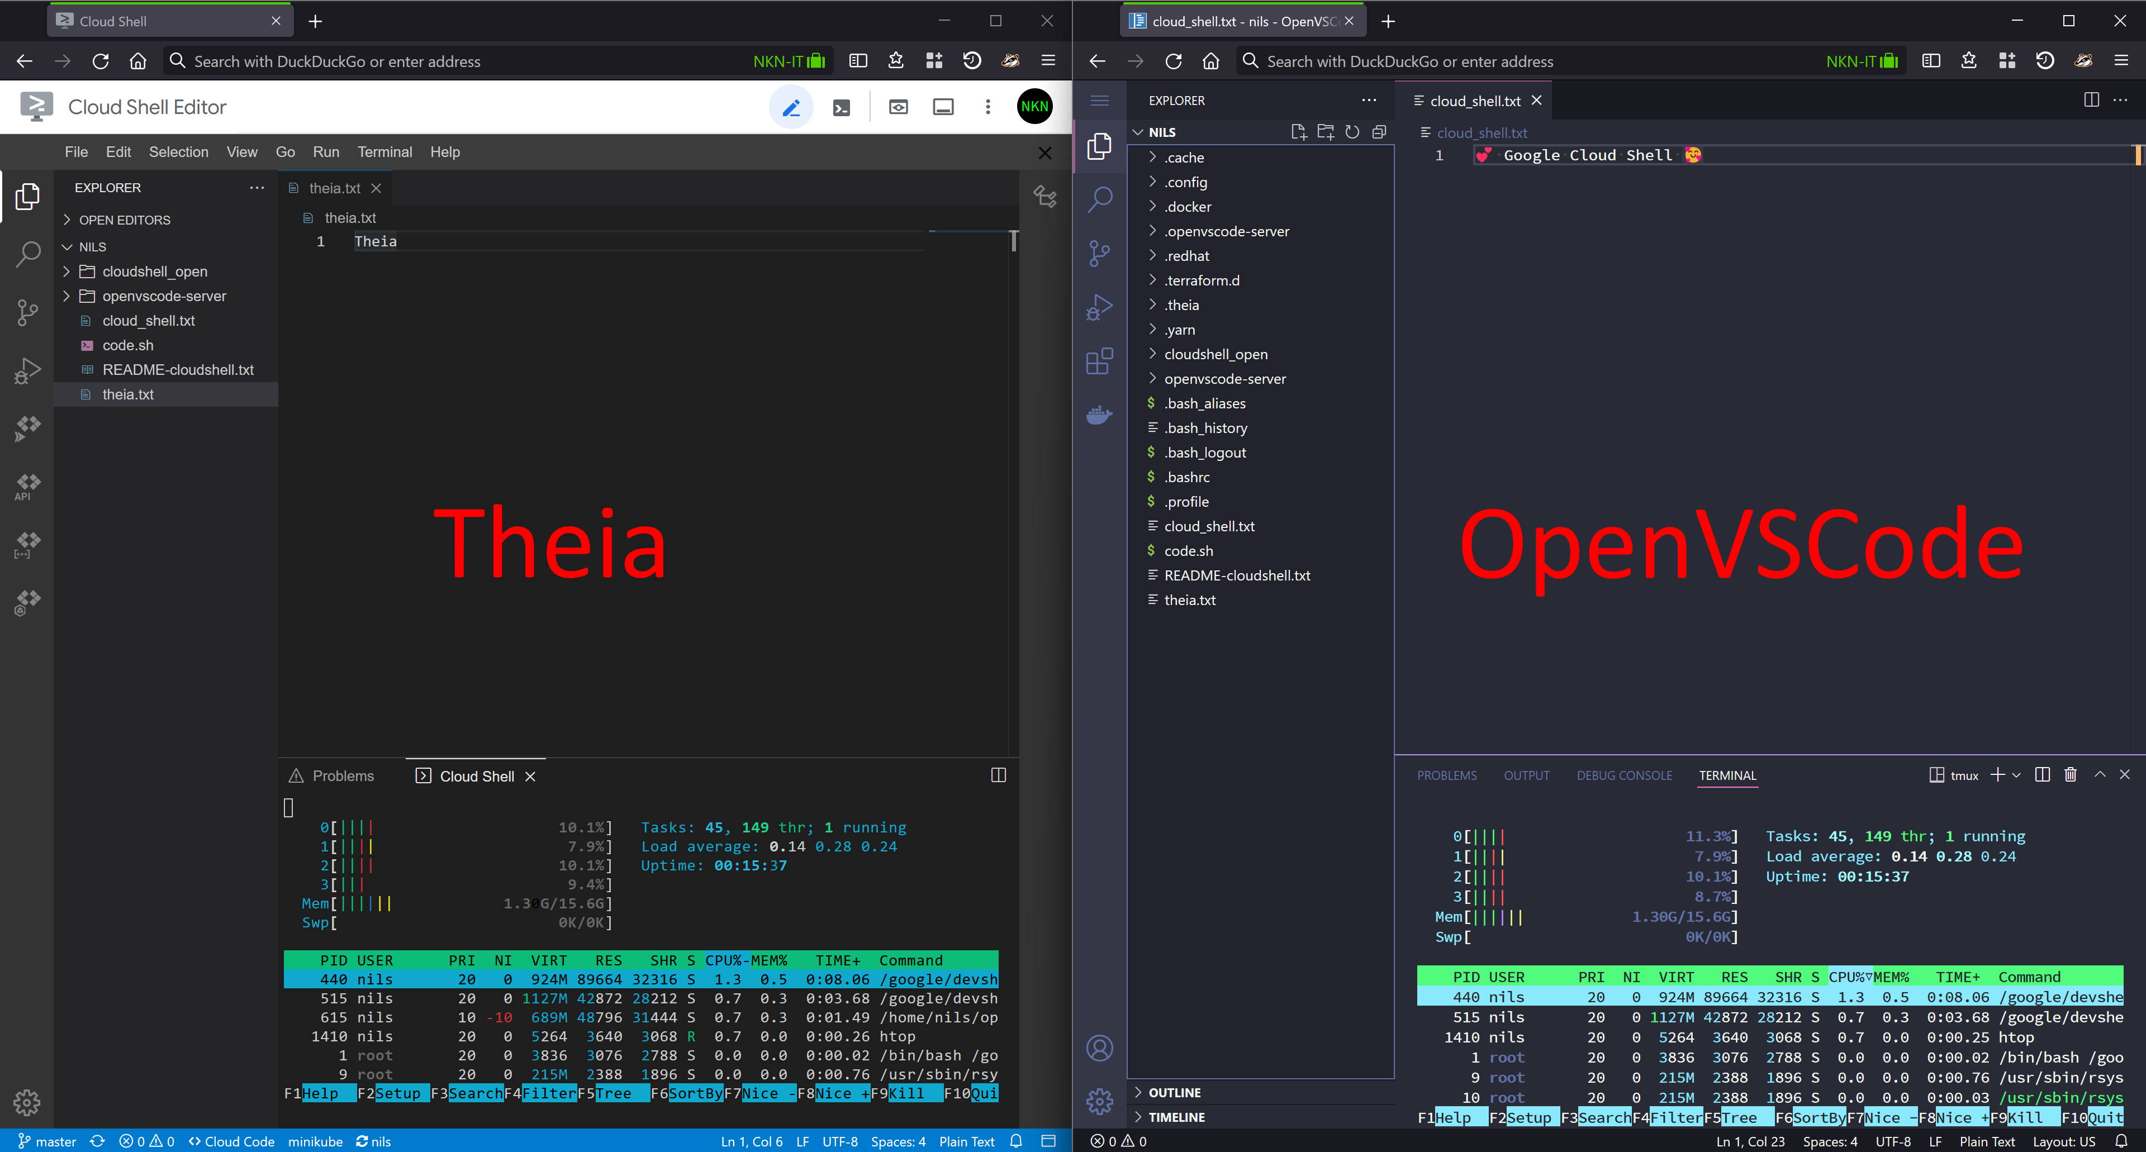
Task: Select README-cloudshell.txt in Theia explorer
Action: coord(178,370)
